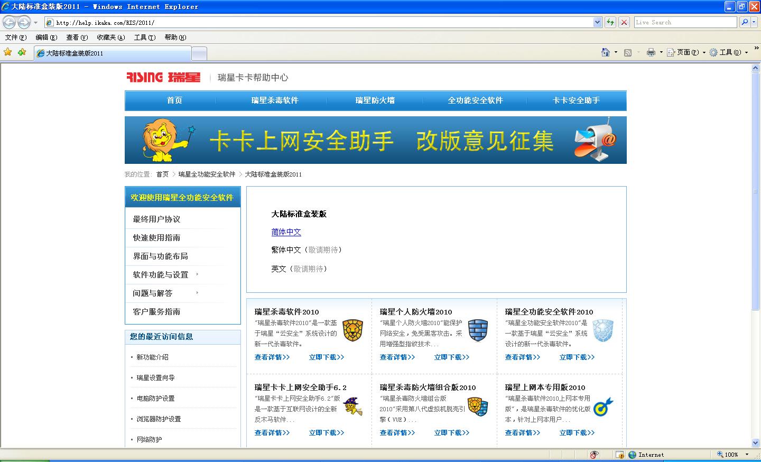
Task: Open 全功能安全软件 in the navigation bar
Action: click(x=475, y=100)
